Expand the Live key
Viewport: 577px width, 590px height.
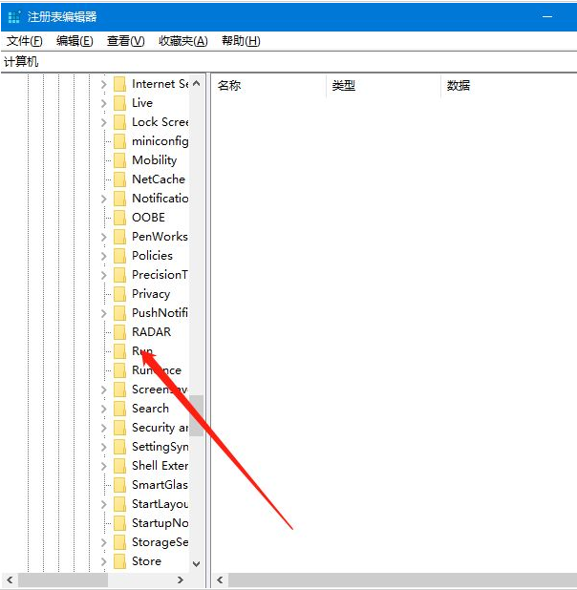click(104, 103)
